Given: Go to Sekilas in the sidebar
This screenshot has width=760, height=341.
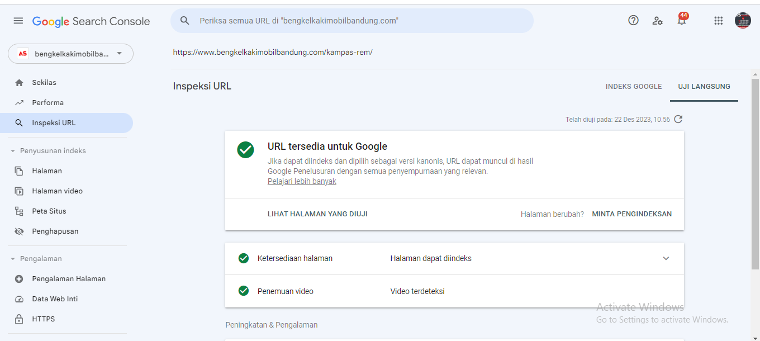Looking at the screenshot, I should click(66, 83).
